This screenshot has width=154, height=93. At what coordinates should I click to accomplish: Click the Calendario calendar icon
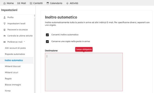(48, 3)
